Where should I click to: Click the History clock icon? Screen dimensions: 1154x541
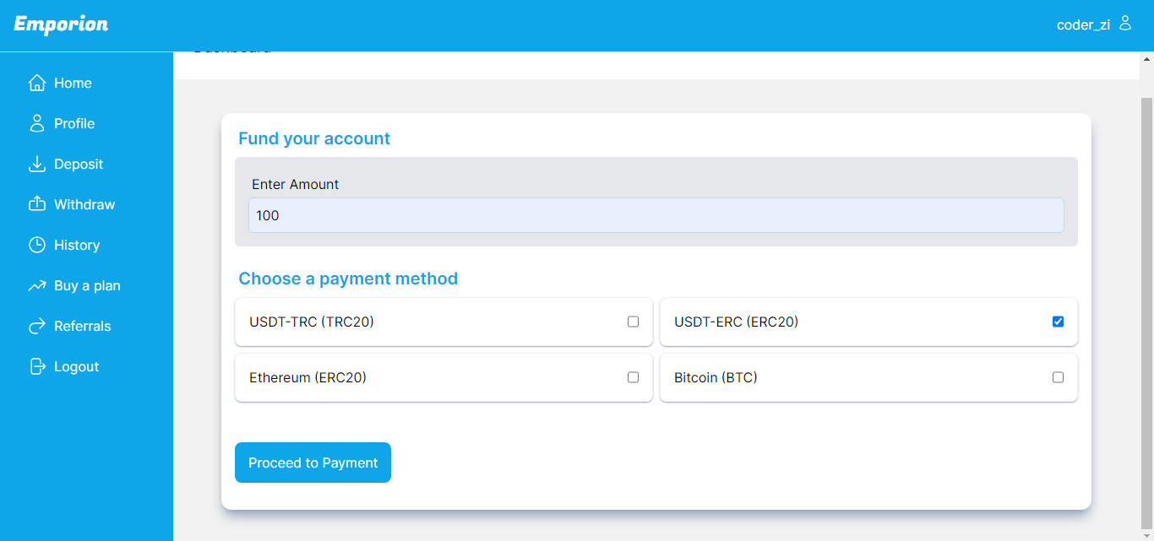(37, 245)
